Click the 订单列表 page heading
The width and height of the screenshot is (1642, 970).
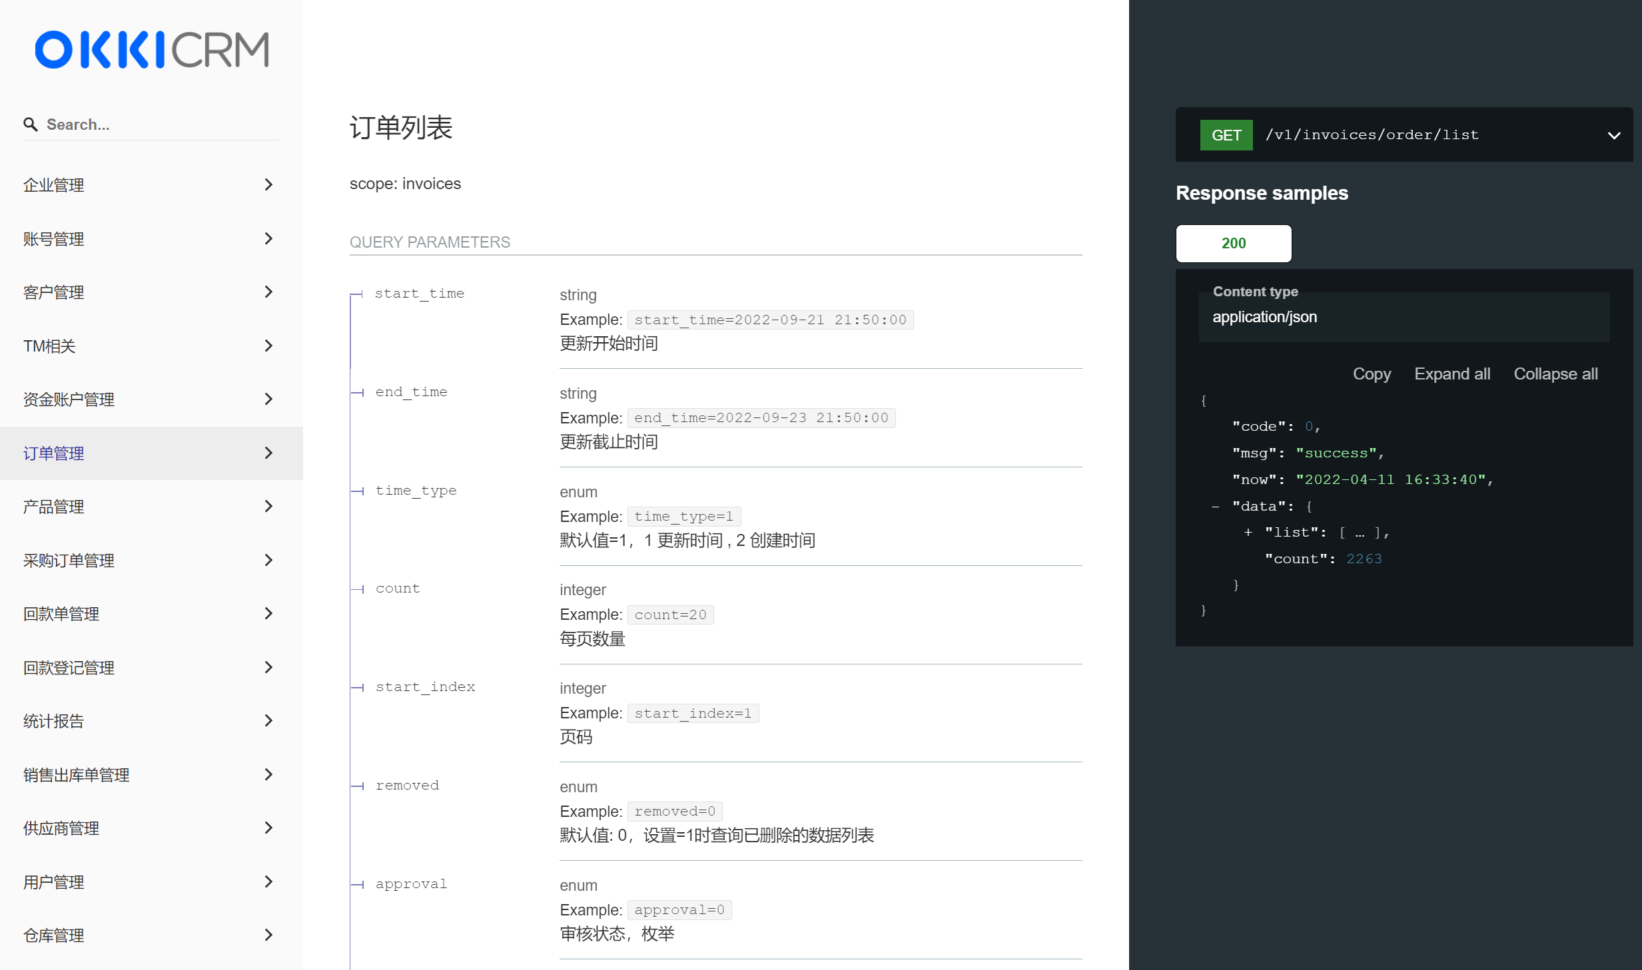[x=401, y=128]
